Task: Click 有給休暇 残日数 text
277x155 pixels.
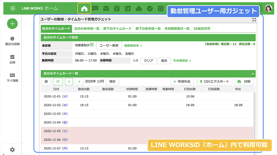Action: [220, 44]
